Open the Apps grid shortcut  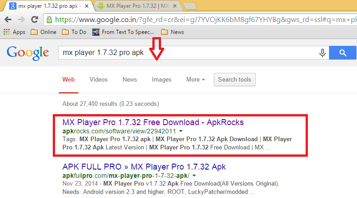14,32
